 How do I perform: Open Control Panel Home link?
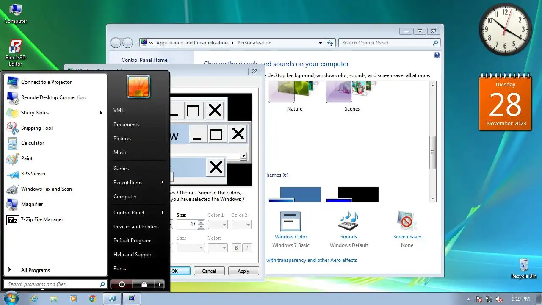144,60
